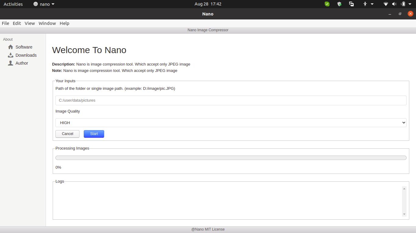
Task: Click the About sidebar heading
Action: point(8,39)
